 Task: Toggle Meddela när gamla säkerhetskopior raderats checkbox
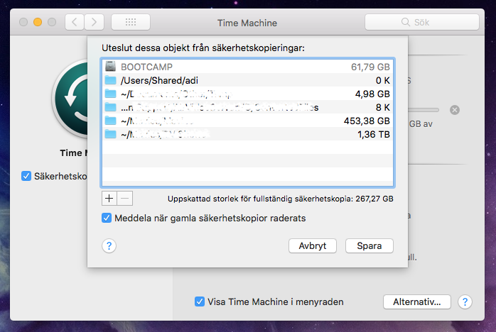click(107, 218)
